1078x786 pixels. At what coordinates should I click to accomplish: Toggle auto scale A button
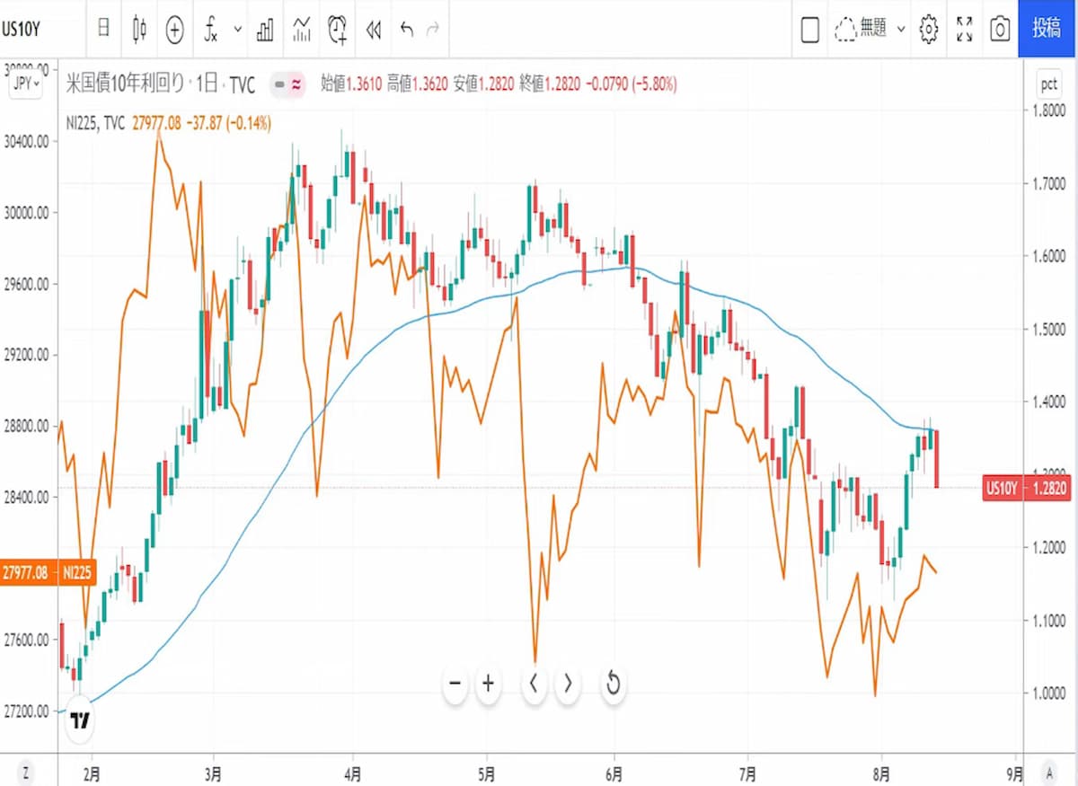1047,772
